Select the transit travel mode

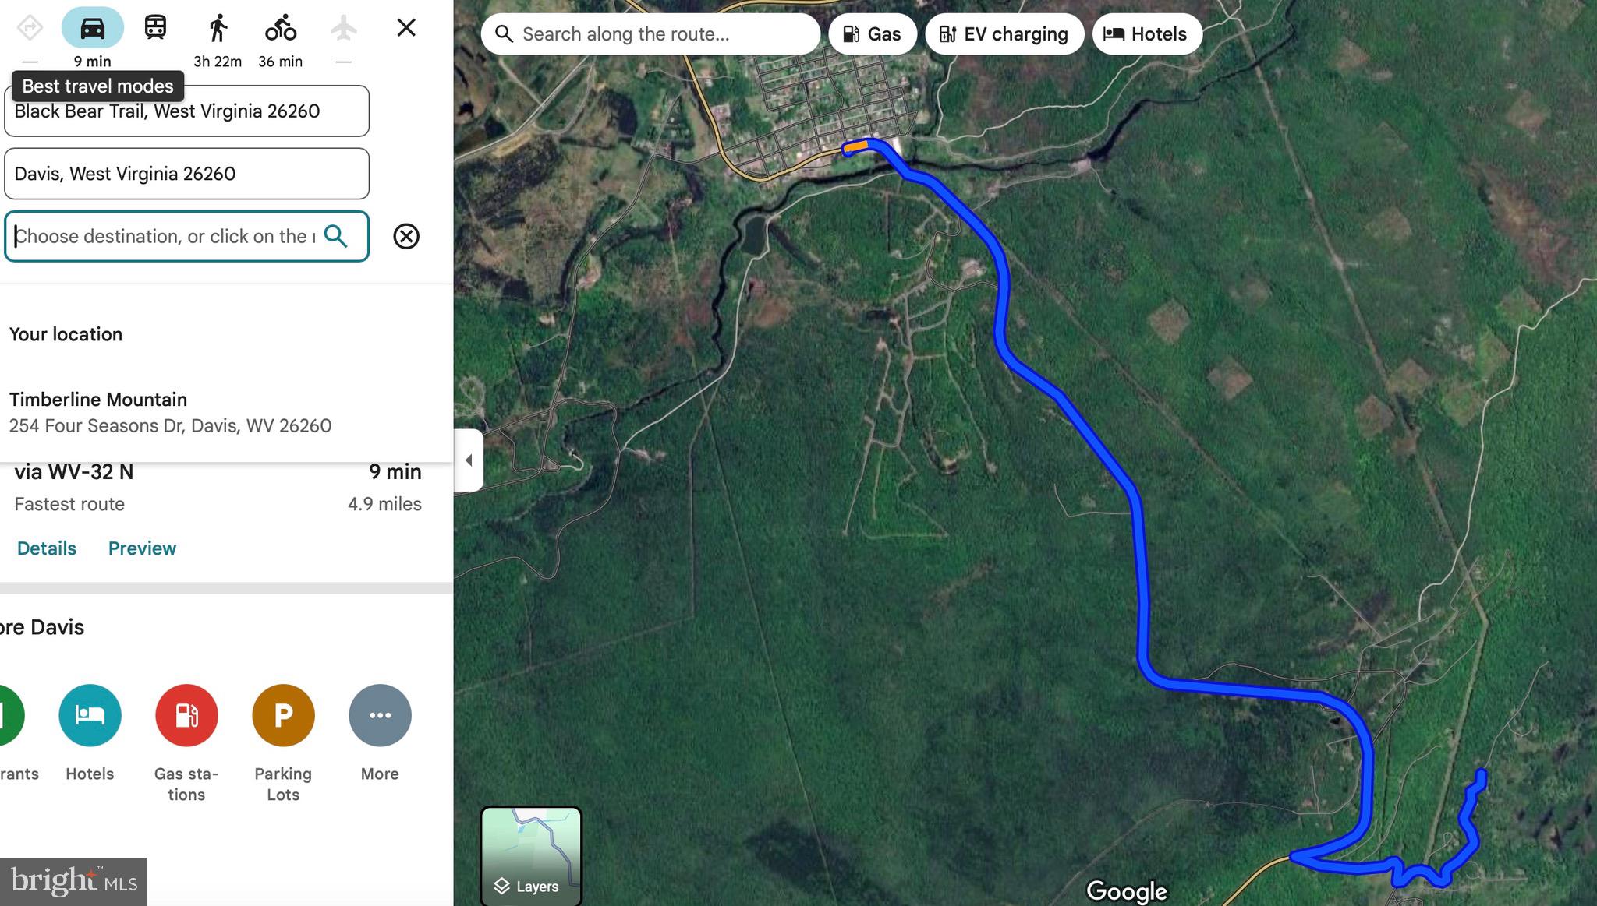coord(155,29)
